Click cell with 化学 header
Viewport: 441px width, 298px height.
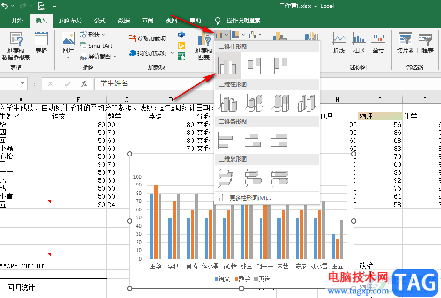422,116
